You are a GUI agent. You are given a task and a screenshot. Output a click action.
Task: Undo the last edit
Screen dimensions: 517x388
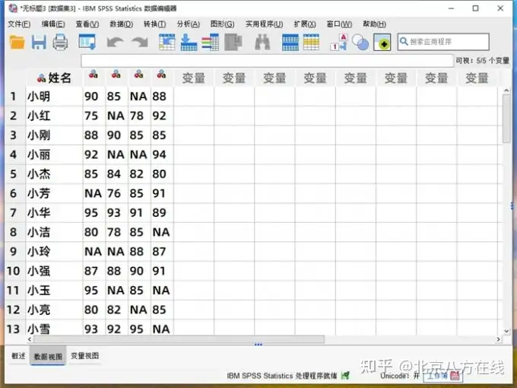coord(115,43)
